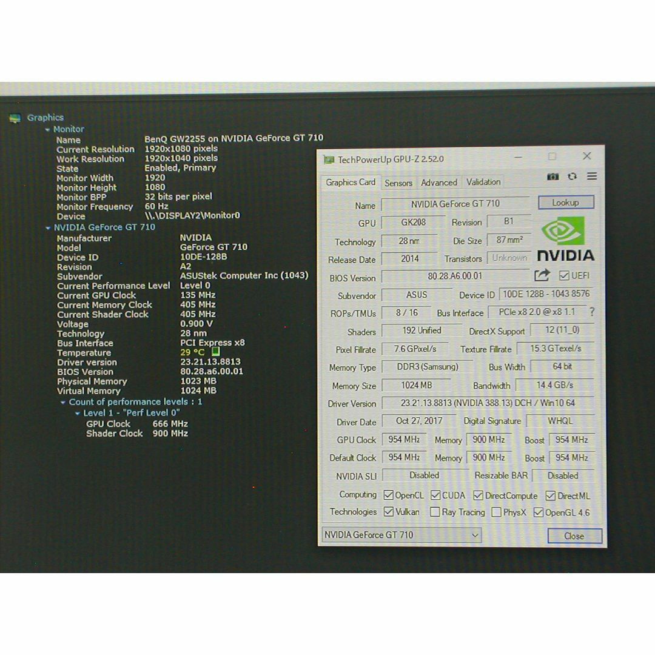Click the GPU field showing GK208

[413, 222]
